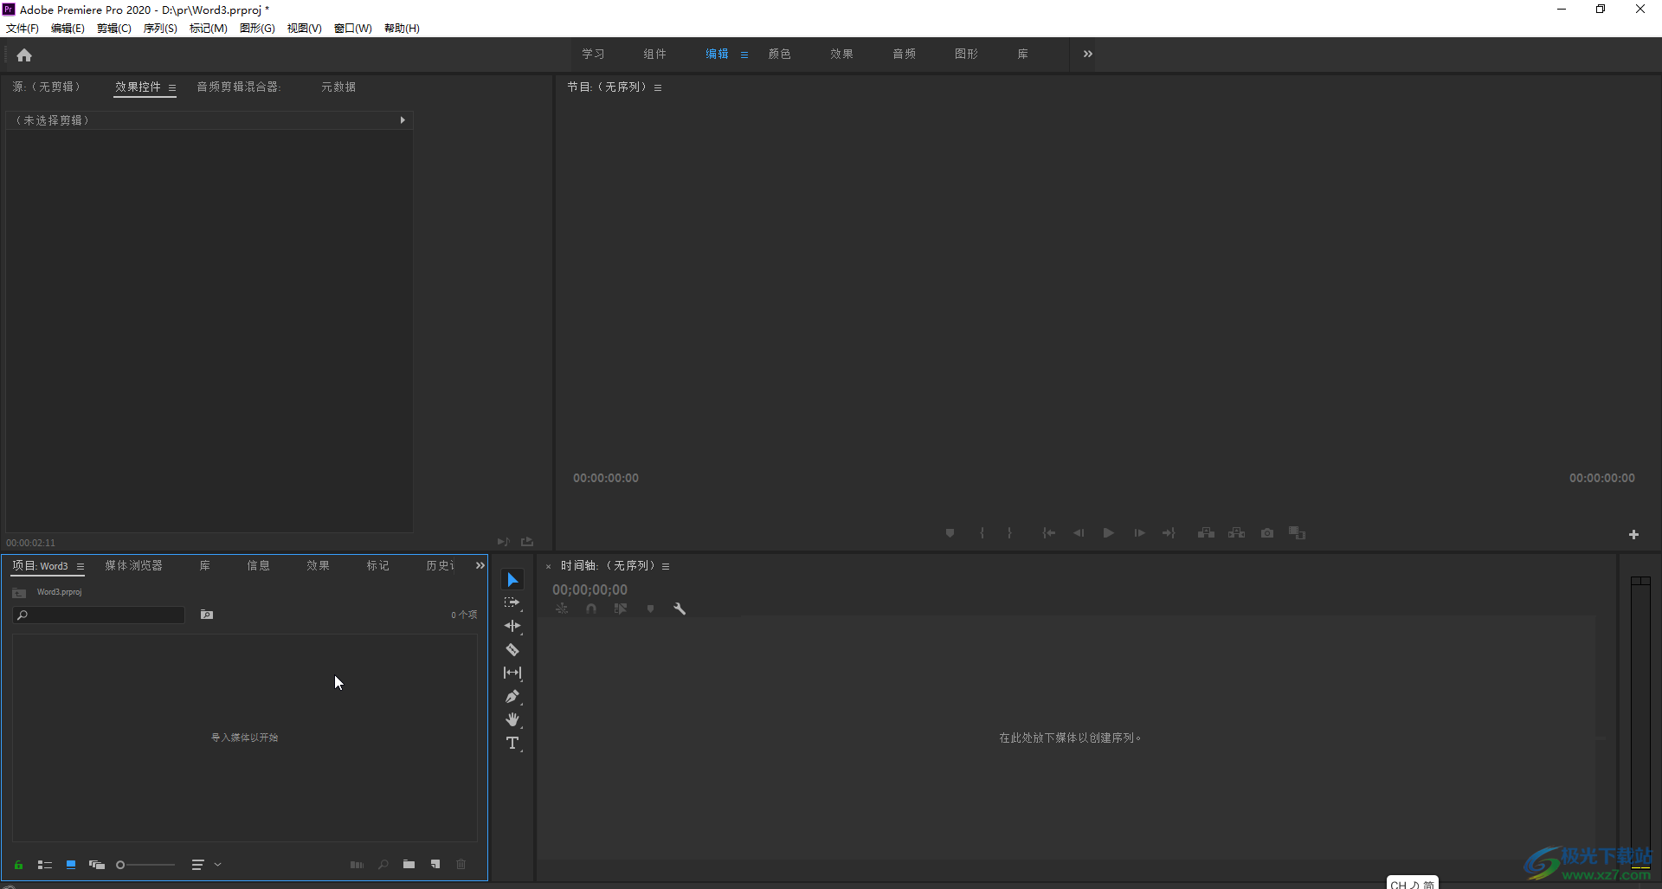Toggle project writable green lock
The height and width of the screenshot is (889, 1662).
tap(18, 865)
